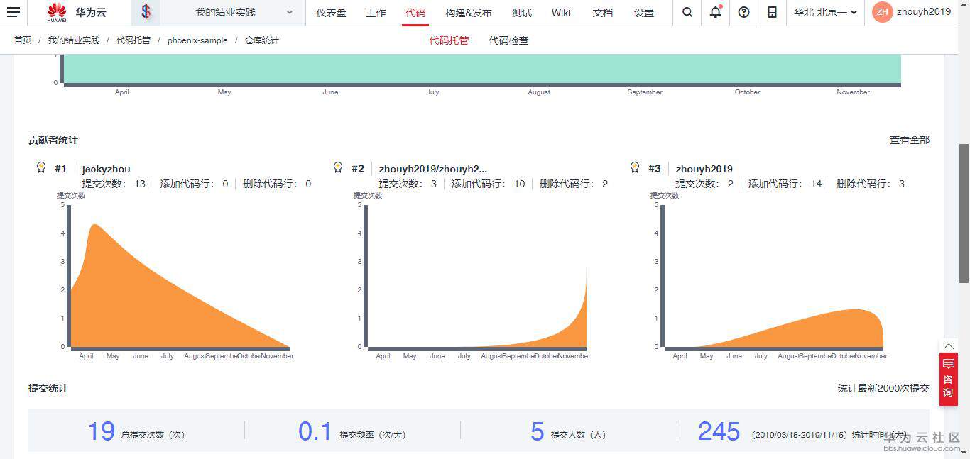Click the #3 medal icon for zhouyh2019
This screenshot has height=459, width=970.
tap(635, 167)
